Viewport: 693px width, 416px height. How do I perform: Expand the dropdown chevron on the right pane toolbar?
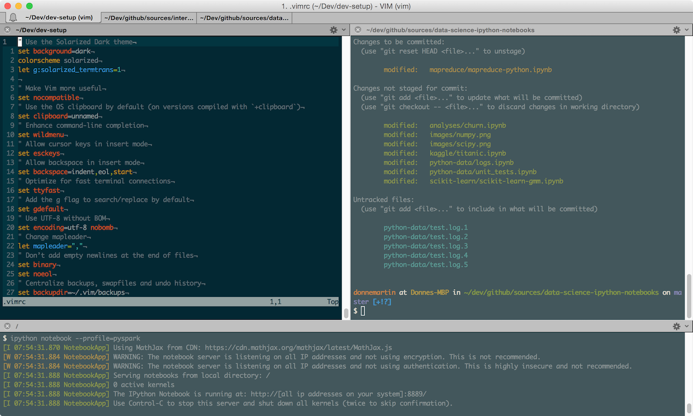tap(686, 30)
